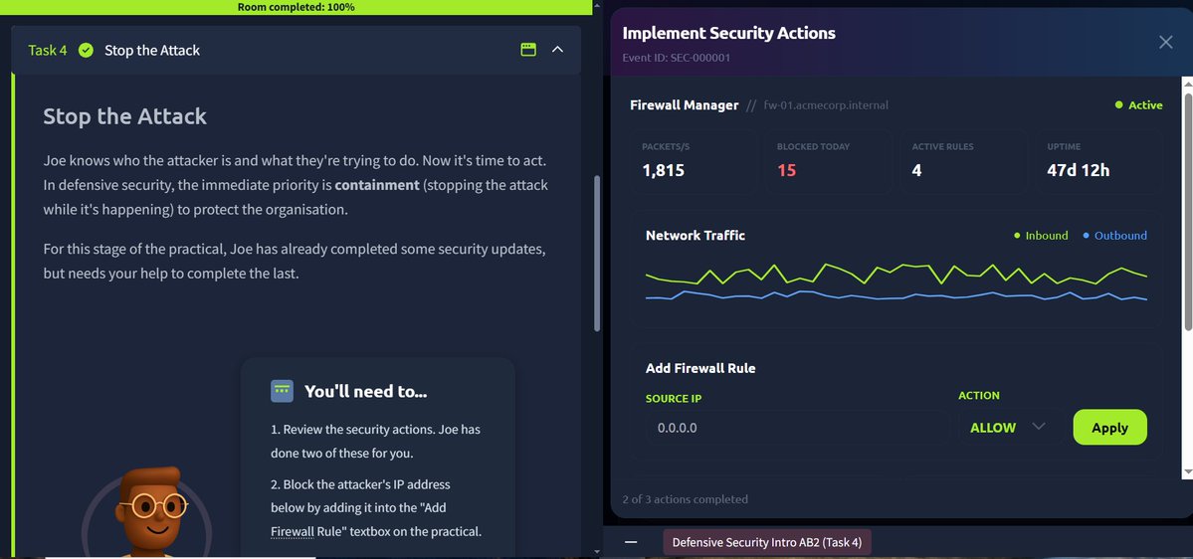Screen dimensions: 1193x559
Task: Click the SOURCE IP field label
Action: point(674,399)
